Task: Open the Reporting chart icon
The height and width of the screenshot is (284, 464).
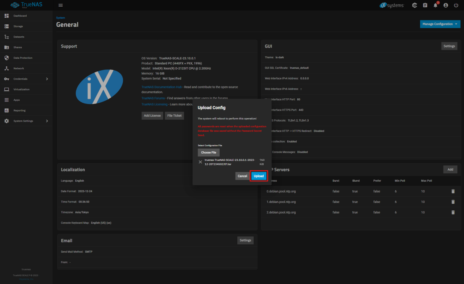Action: click(x=6, y=110)
